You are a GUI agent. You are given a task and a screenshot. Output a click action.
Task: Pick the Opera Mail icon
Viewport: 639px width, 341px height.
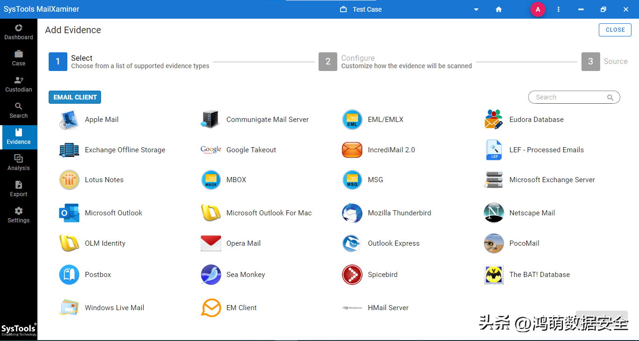pos(211,243)
